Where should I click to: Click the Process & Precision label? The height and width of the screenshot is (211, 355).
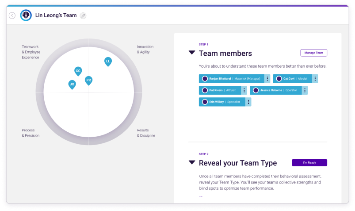(x=31, y=133)
